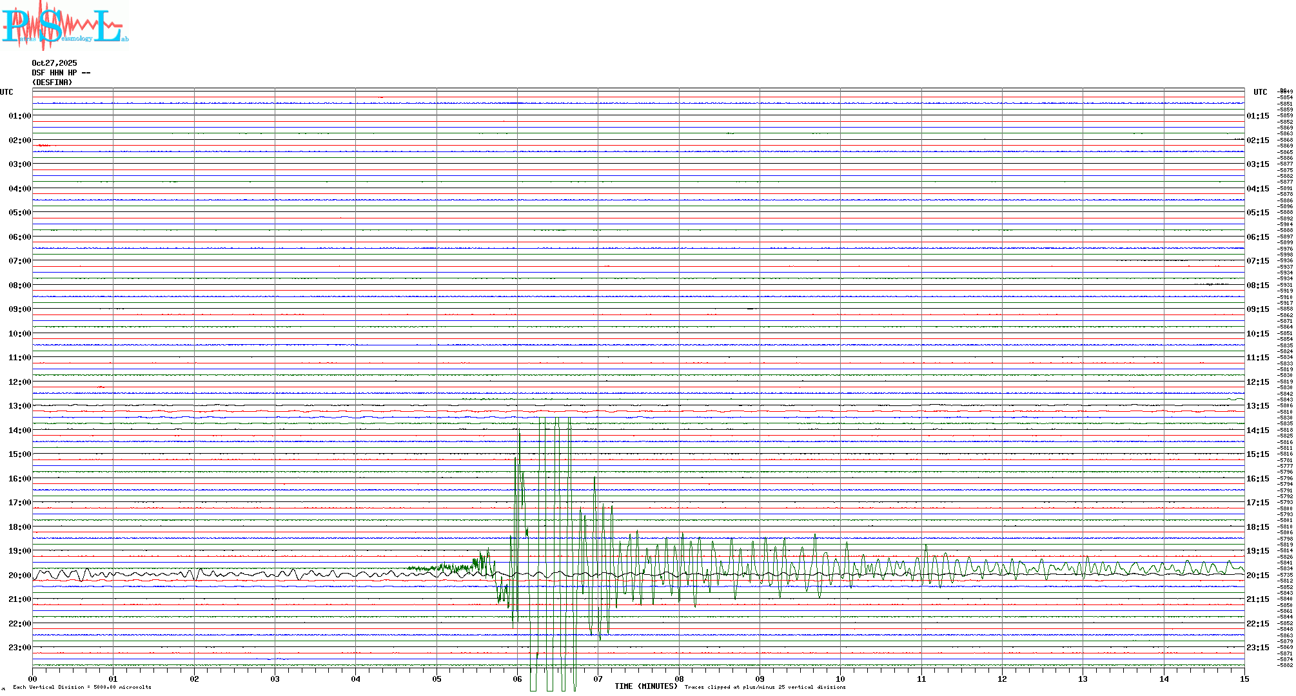Click the PSL Patras Seismology Lab logo

pos(64,26)
